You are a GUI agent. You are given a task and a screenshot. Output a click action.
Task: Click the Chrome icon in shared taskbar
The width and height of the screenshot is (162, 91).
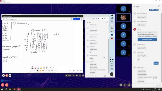[112, 31]
